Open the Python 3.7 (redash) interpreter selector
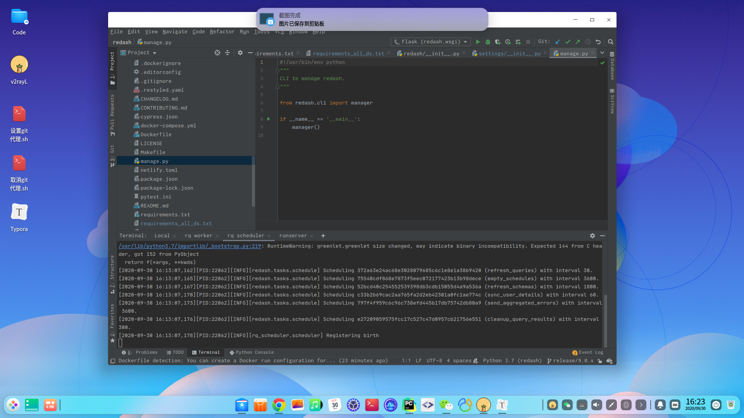744x418 pixels. 512,361
